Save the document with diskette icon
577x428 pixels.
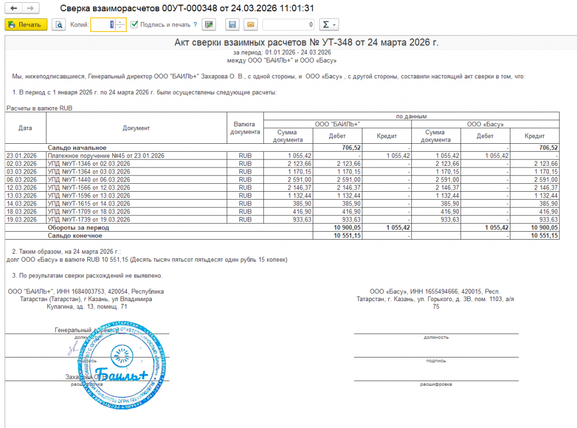click(232, 25)
